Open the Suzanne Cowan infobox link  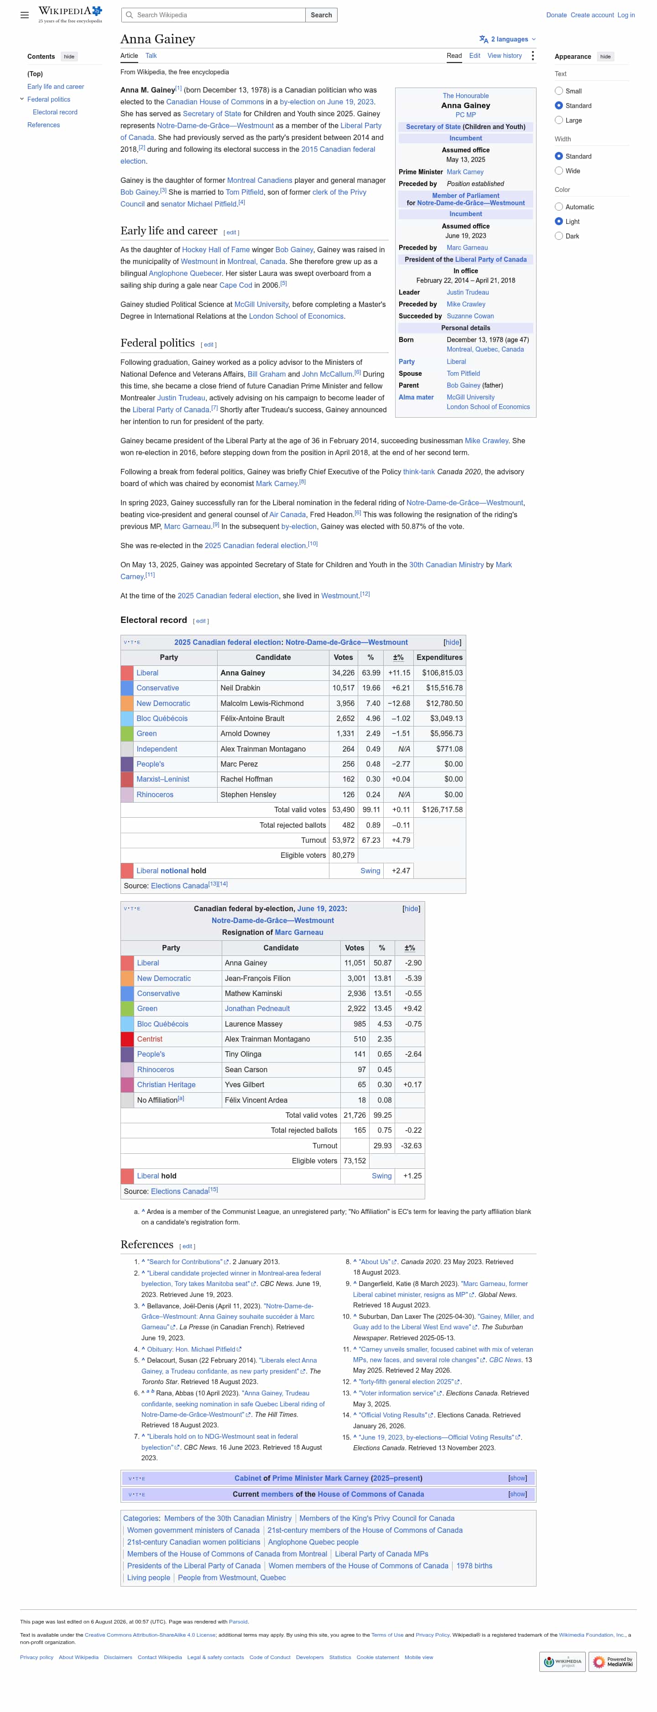470,316
